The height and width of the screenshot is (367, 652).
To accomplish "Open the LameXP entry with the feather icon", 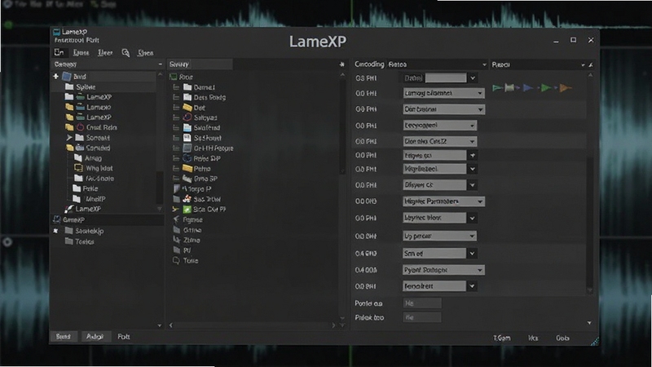I will coord(83,209).
